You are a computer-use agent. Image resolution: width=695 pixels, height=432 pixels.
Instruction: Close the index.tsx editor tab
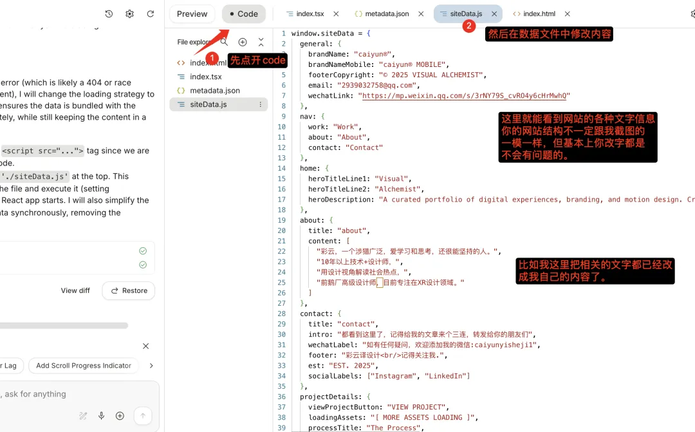point(337,14)
